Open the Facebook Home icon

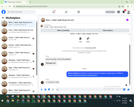[x=54, y=12]
